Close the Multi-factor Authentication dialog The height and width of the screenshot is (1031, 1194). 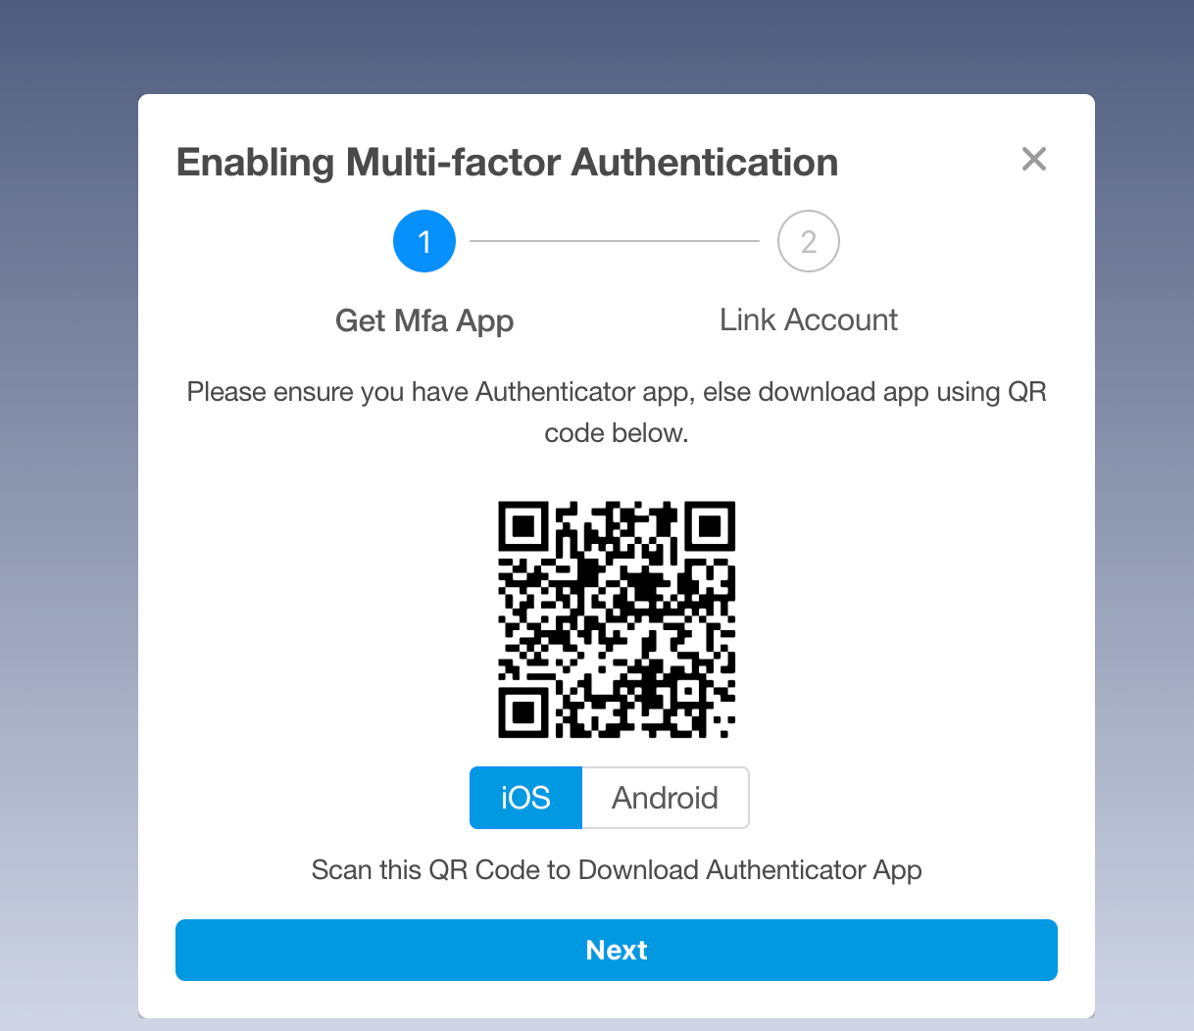click(x=1033, y=159)
